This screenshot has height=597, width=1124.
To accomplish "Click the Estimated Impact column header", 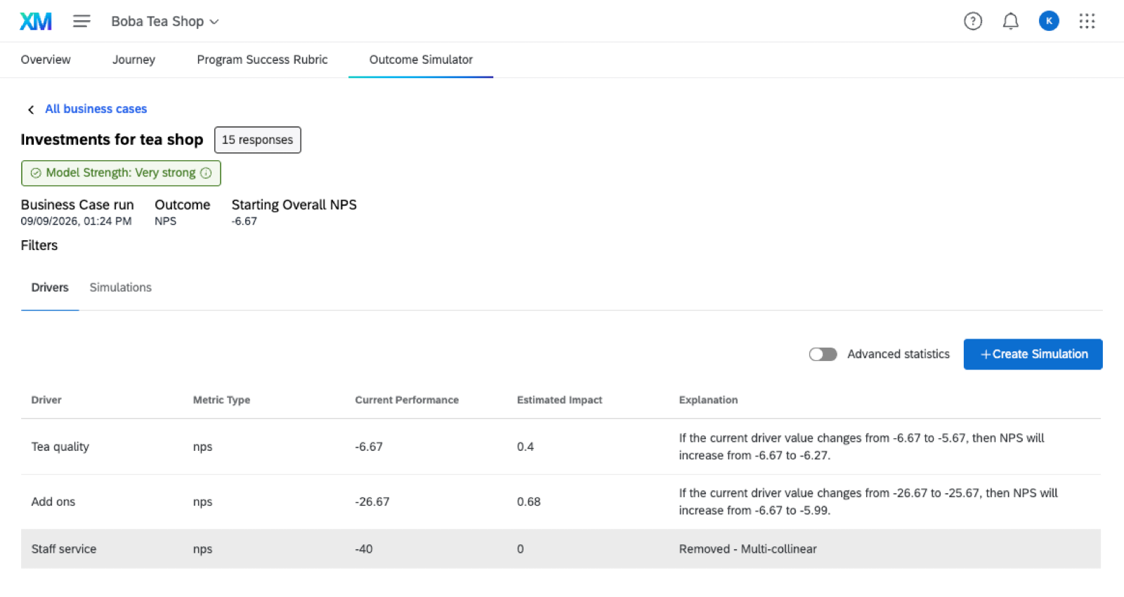I will pyautogui.click(x=560, y=400).
